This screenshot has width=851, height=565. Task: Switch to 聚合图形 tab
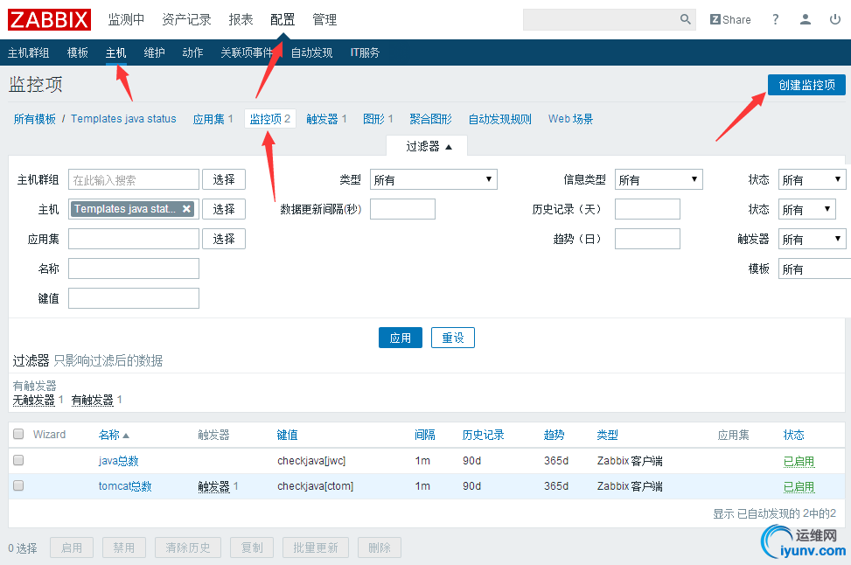click(430, 119)
